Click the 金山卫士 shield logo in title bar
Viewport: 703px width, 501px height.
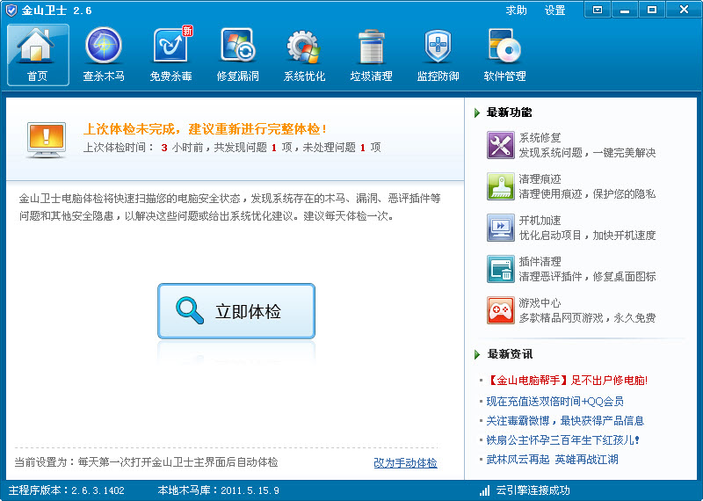click(x=11, y=10)
